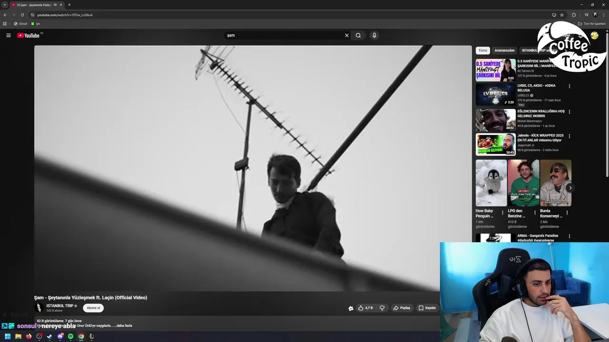Open options for LPG den Benzine short
Viewport: 609px width, 342px height.
pos(535,213)
